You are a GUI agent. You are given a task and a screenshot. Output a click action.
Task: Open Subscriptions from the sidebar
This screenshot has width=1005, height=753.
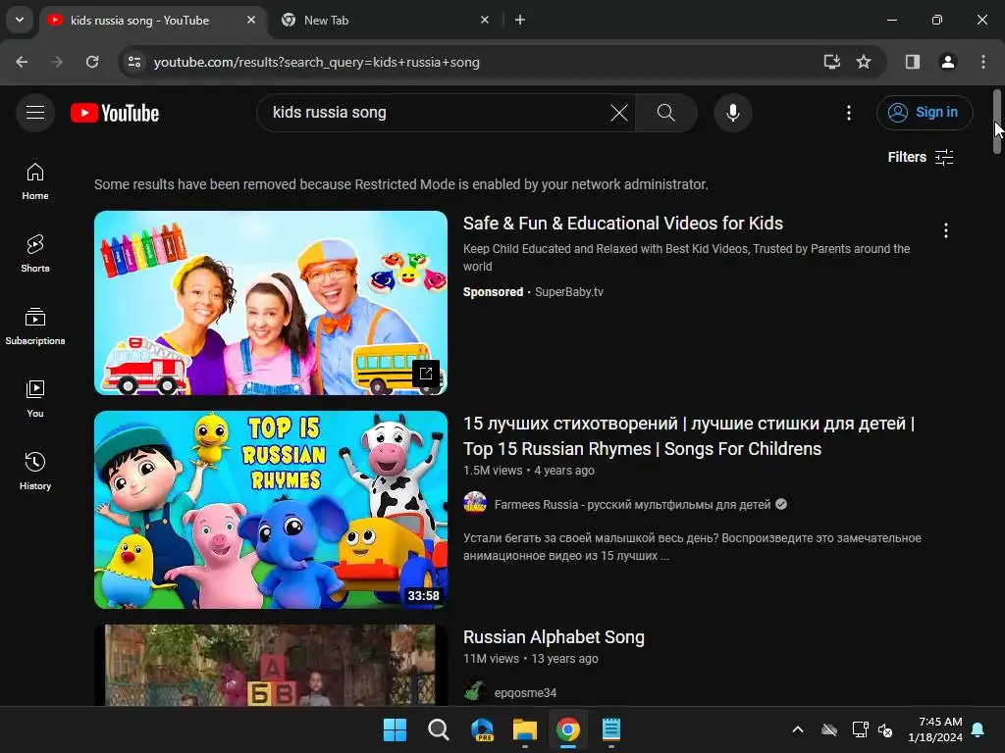pos(35,326)
